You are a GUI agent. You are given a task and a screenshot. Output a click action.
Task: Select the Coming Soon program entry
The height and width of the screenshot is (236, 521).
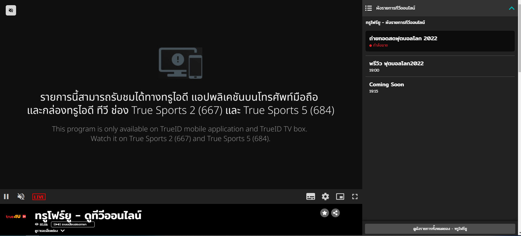click(440, 87)
